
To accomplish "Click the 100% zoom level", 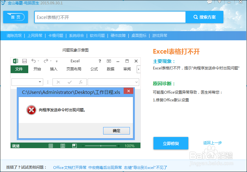I will coord(130,146).
